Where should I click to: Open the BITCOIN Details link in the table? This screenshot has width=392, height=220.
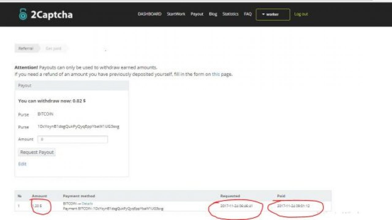(x=87, y=204)
